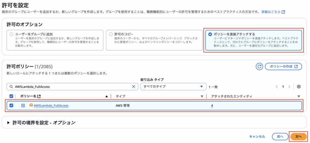Screen dimensions: 310x143
Task: Click the ポリシーの作成 button
Action: click(283, 66)
